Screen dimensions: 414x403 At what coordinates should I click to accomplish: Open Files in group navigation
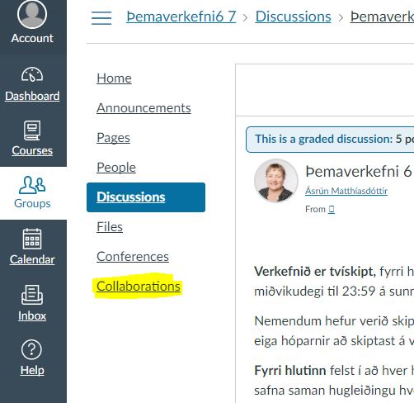tap(110, 227)
